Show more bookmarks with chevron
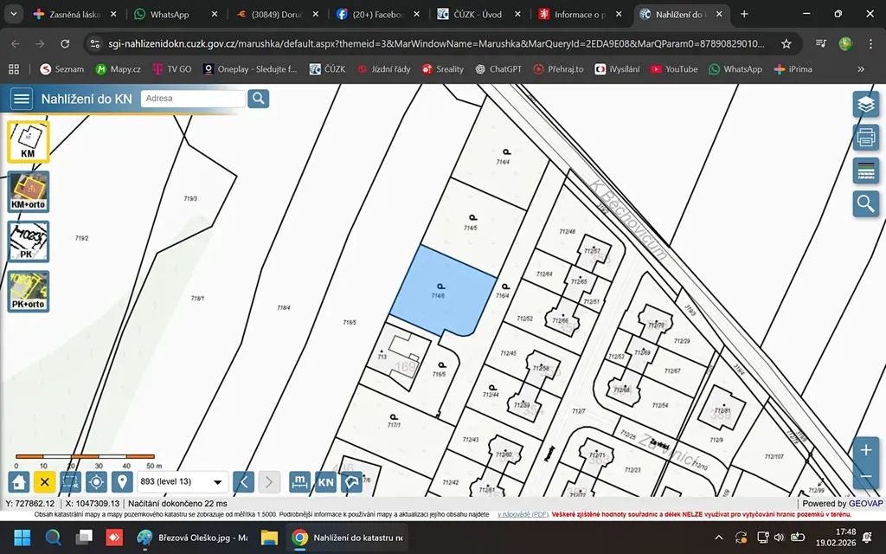This screenshot has width=886, height=554. point(860,69)
